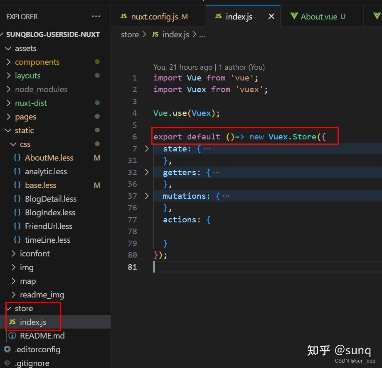Click JS icon in index.js breadcrumb
The width and height of the screenshot is (382, 368).
(155, 34)
